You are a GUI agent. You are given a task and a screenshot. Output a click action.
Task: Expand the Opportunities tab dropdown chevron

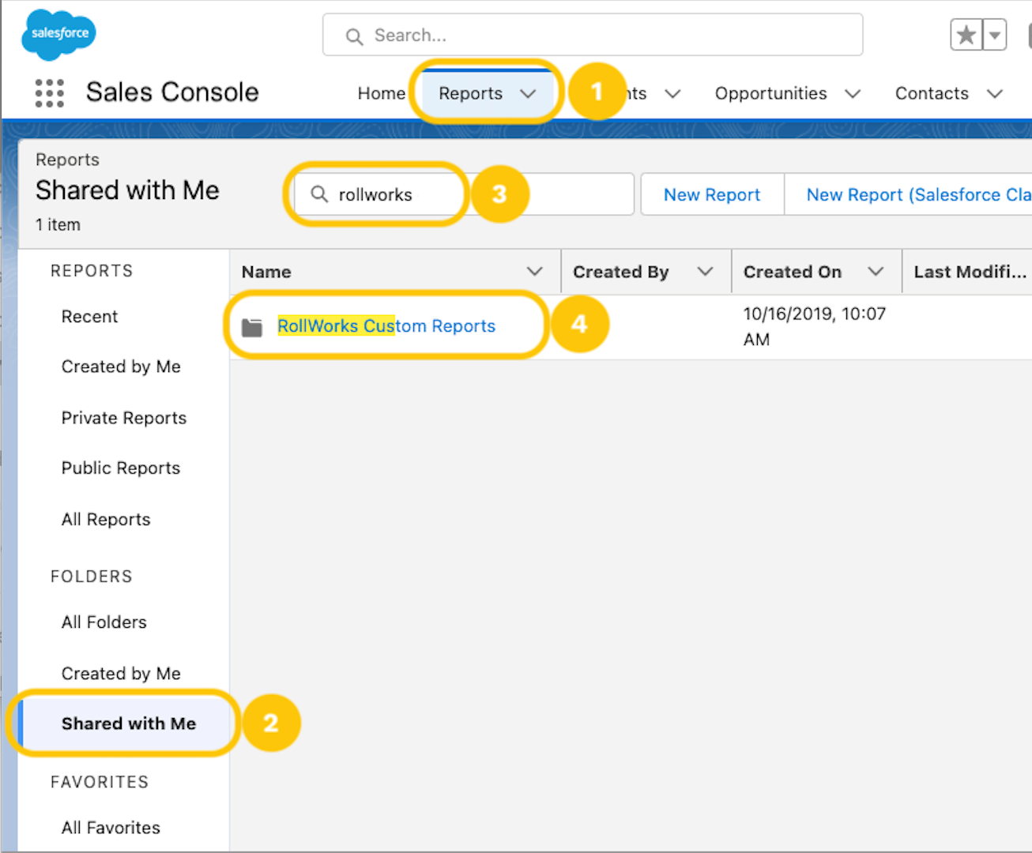[853, 94]
